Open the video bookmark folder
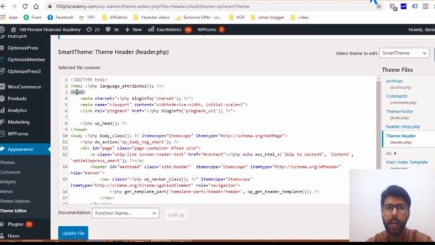 300,17
